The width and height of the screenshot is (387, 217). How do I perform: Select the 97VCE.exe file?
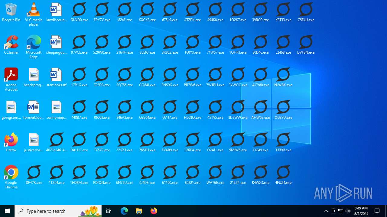coord(79,45)
